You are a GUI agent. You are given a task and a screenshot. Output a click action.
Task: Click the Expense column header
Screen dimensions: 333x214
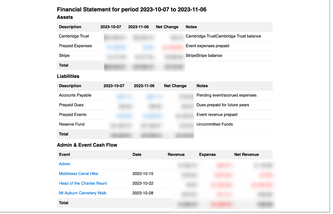click(x=207, y=155)
